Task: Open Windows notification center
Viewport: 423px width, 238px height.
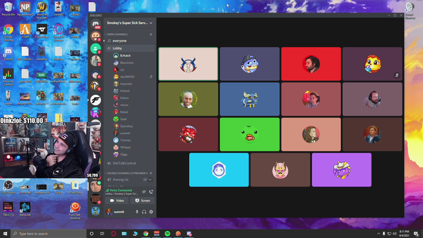Action: click(x=416, y=233)
